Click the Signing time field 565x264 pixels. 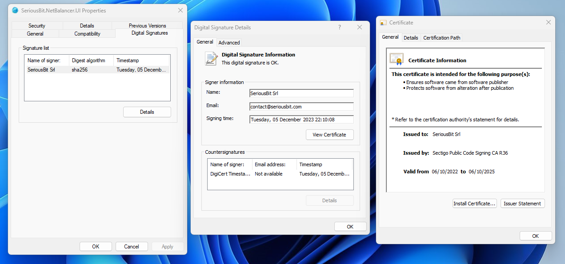(301, 120)
